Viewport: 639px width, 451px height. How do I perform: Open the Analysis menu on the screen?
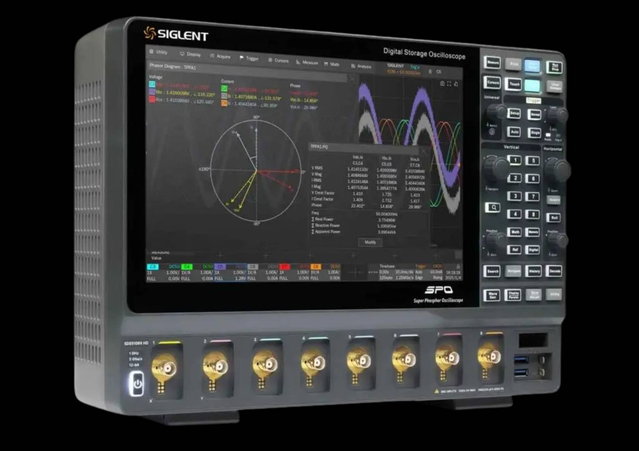[361, 66]
